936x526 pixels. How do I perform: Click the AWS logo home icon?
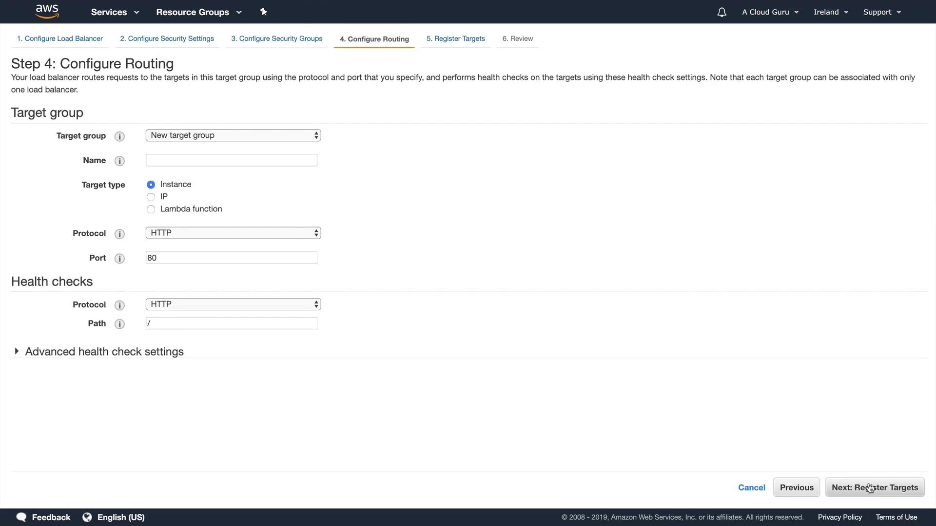[47, 11]
